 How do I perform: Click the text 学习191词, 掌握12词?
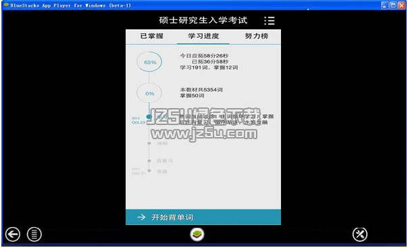[x=209, y=68]
